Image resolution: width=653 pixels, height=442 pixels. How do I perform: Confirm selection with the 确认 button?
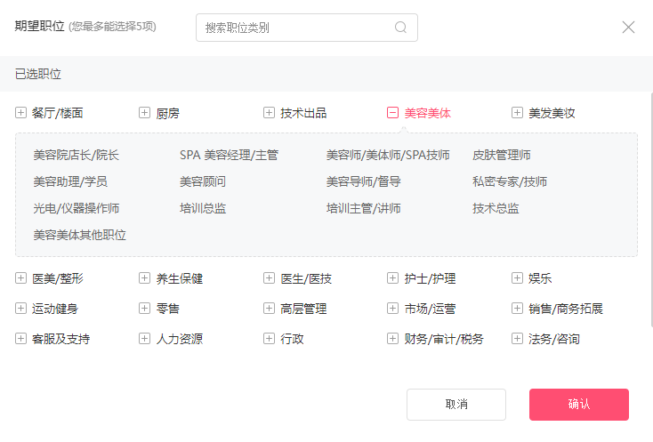tap(578, 404)
